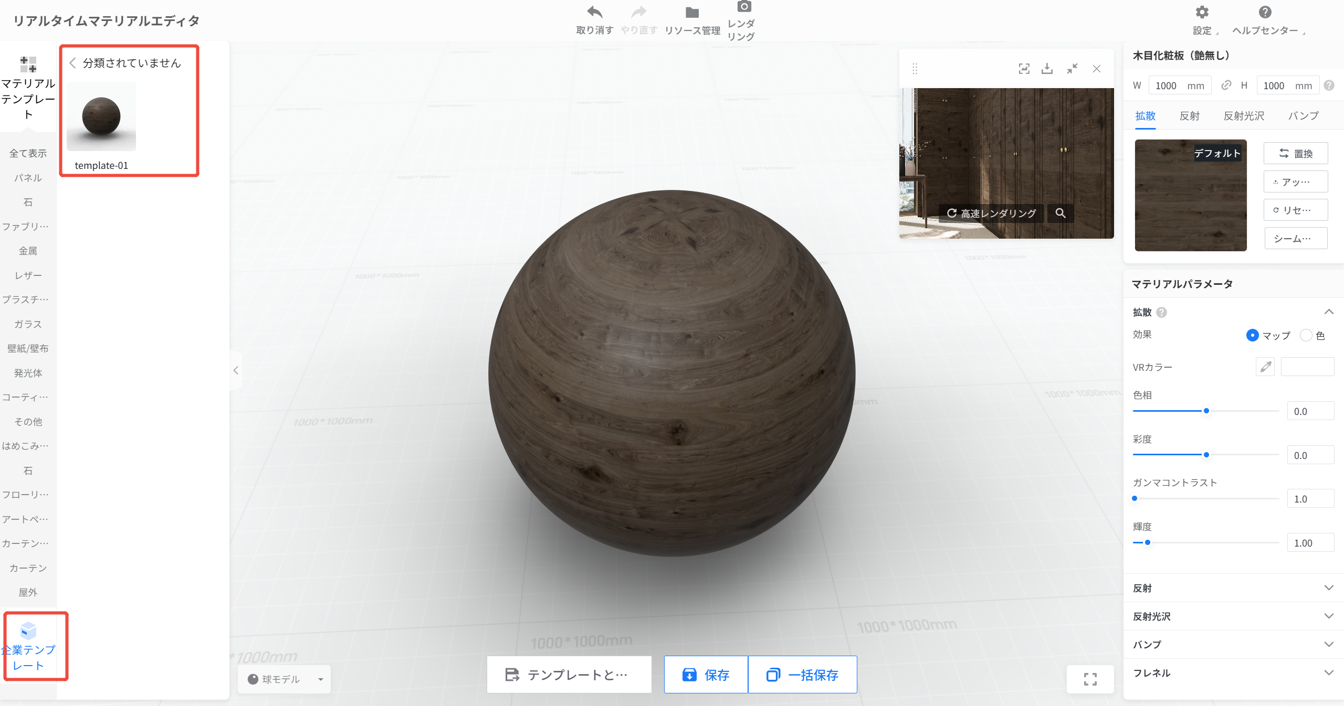Click the H height input field
Viewport: 1344px width, 706px height.
[x=1288, y=85]
